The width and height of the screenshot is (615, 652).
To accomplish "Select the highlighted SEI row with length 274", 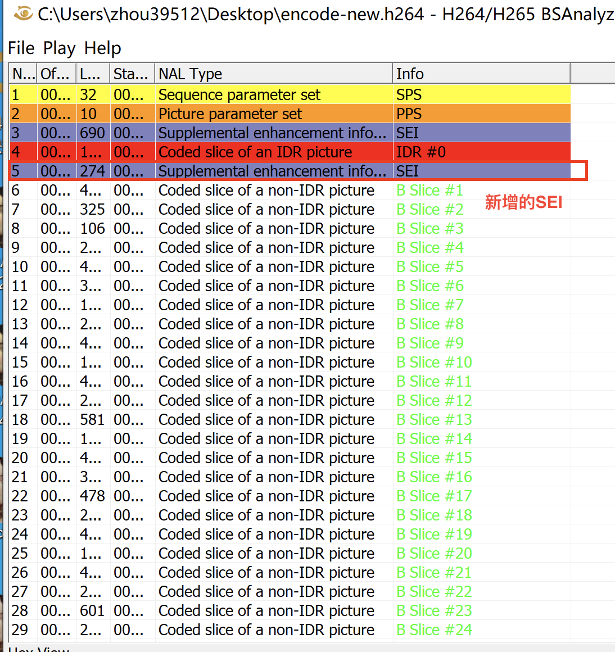I will (272, 171).
